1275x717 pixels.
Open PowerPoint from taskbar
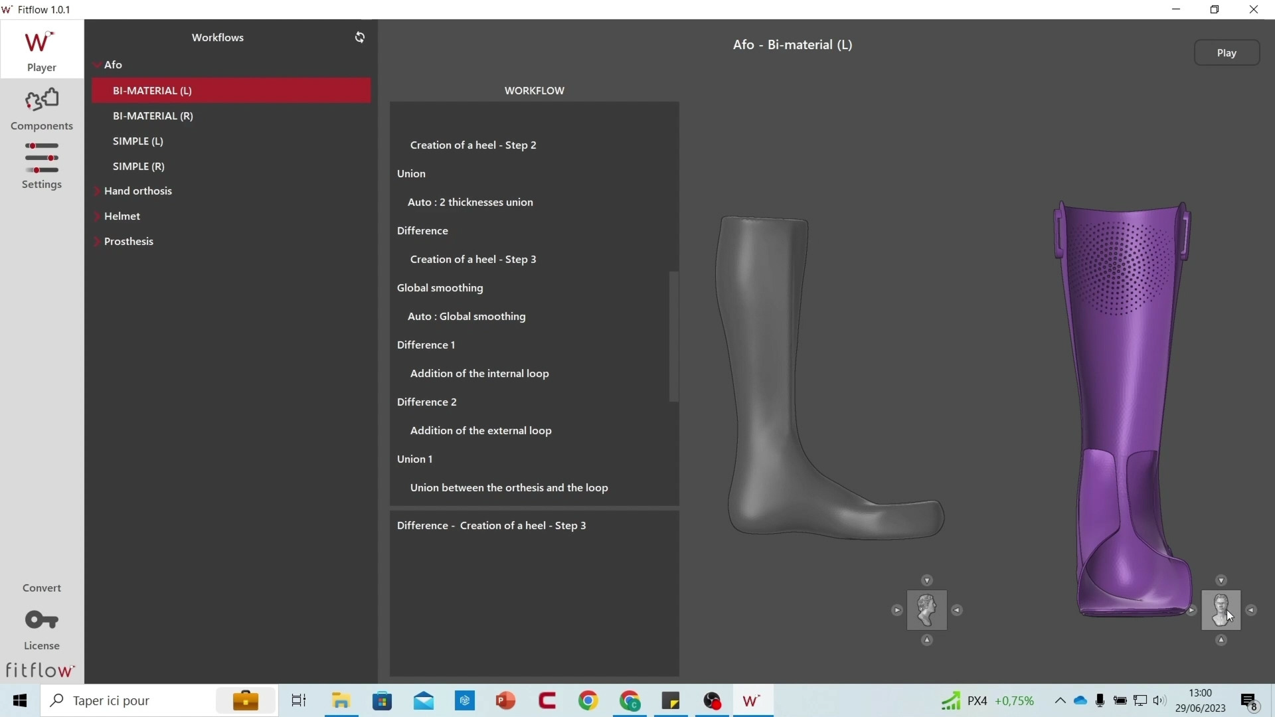tap(506, 700)
